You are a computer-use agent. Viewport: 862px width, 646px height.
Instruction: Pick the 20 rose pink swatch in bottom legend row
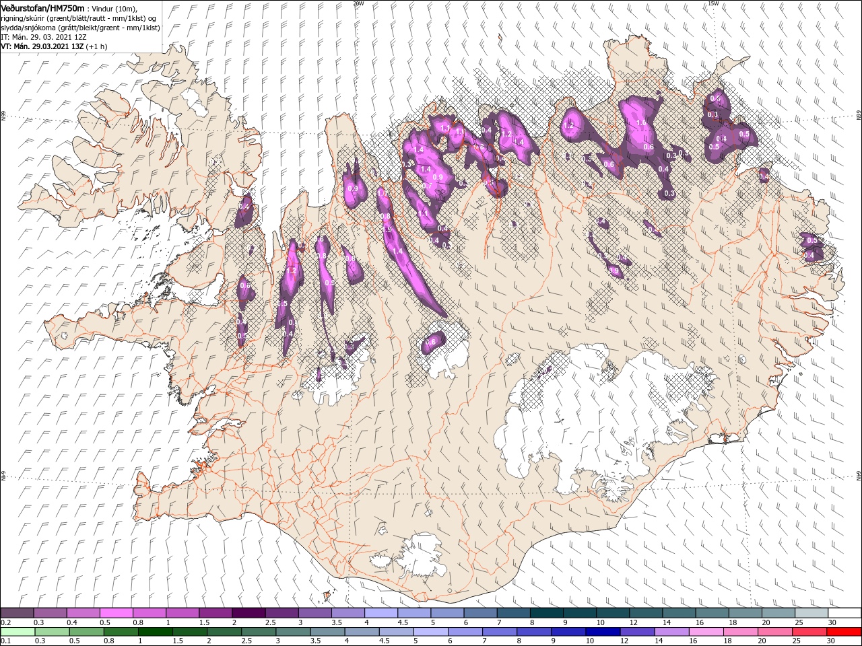[x=774, y=632]
